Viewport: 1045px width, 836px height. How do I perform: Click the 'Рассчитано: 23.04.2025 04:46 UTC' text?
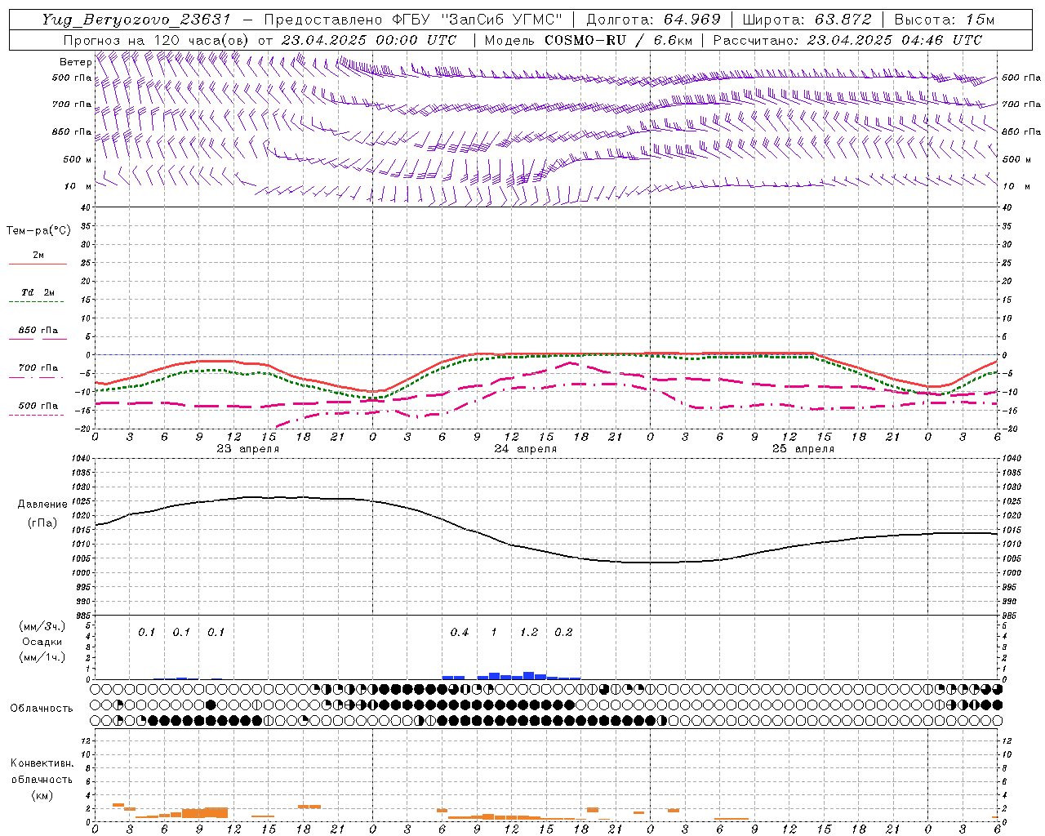[x=847, y=40]
